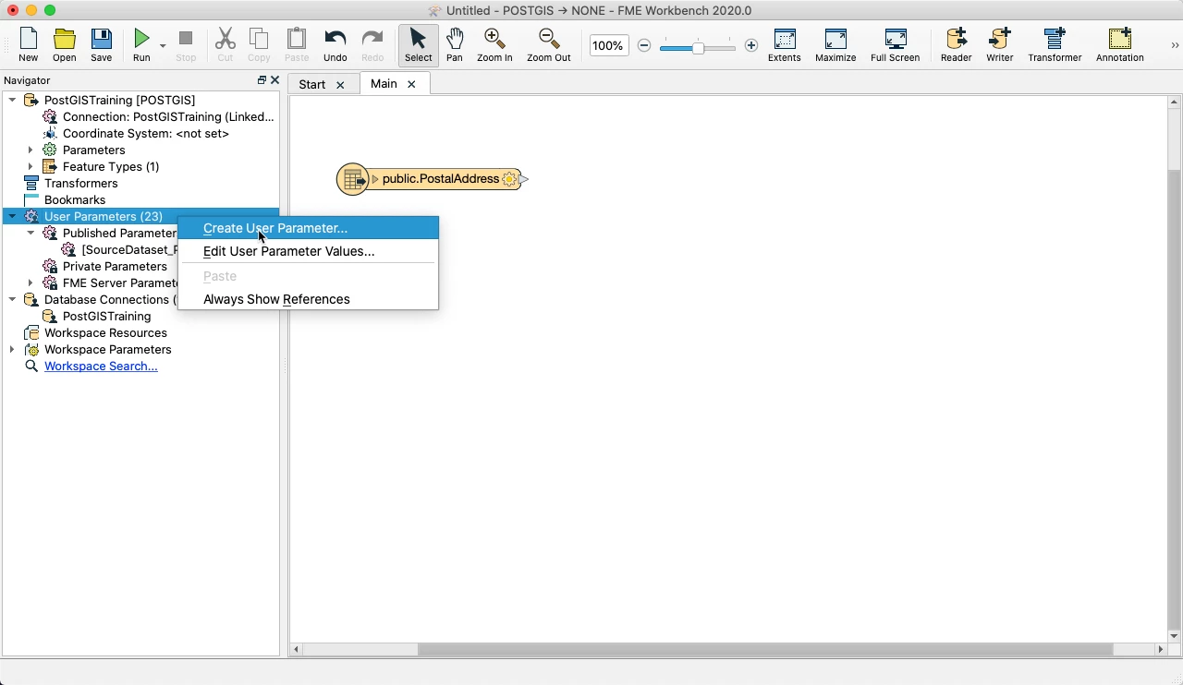Click the 100% zoom level field
This screenshot has width=1183, height=685.
[x=609, y=45]
